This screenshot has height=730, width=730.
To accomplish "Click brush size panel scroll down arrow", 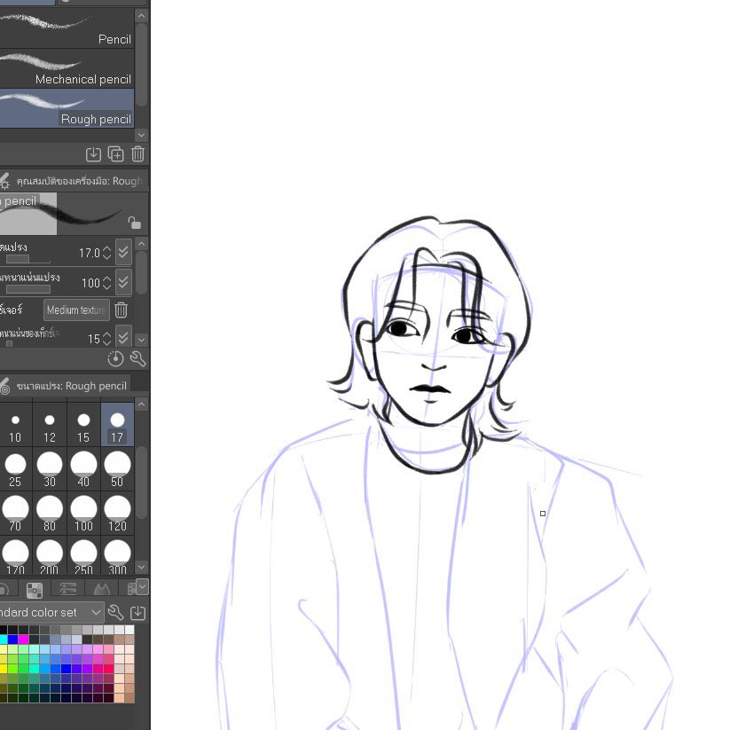I will [142, 567].
